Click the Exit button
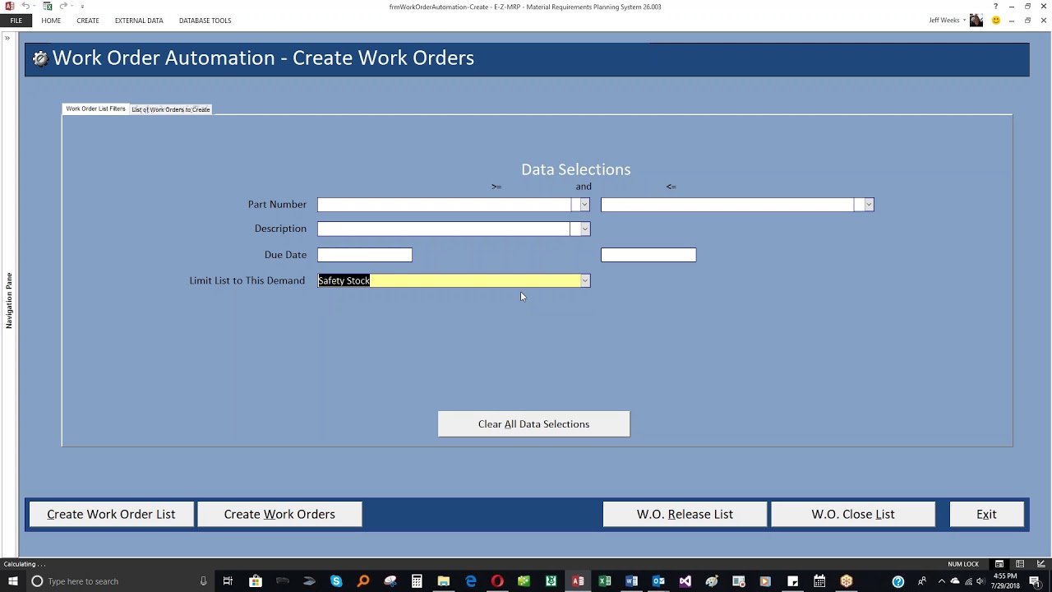 click(x=986, y=514)
